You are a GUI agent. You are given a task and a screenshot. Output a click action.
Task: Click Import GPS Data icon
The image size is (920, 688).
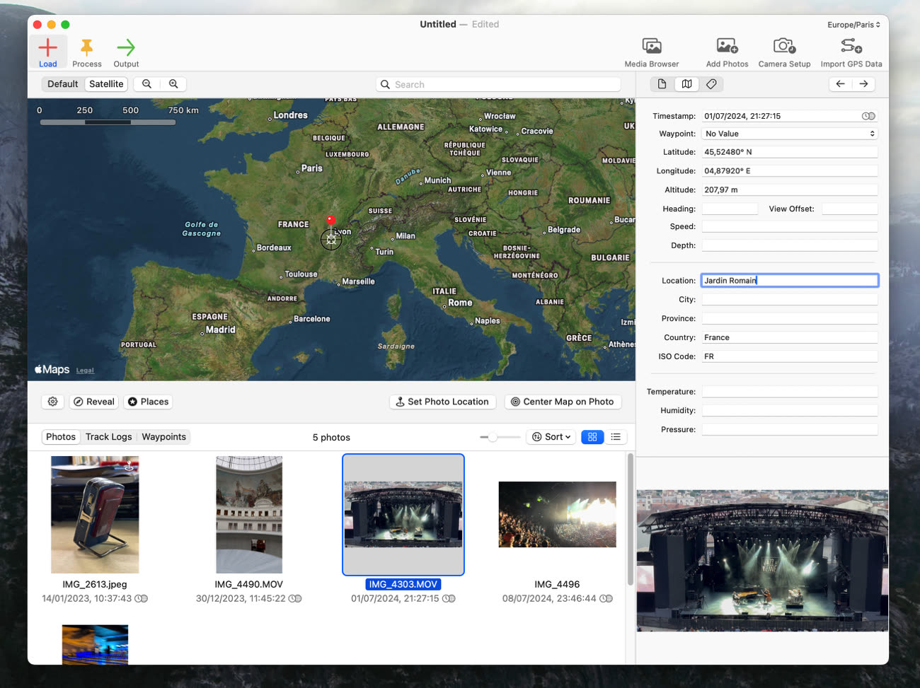coord(851,47)
